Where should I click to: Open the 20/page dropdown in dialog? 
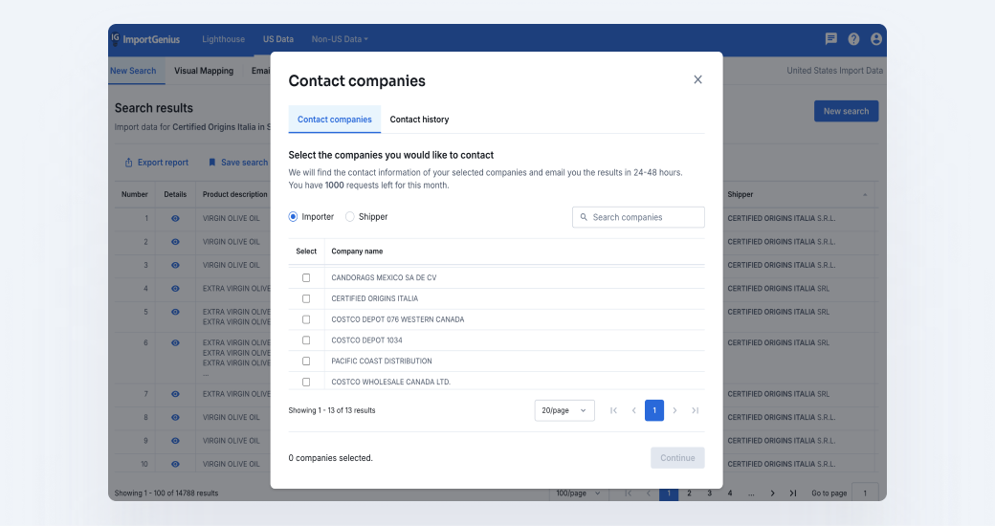(x=564, y=410)
